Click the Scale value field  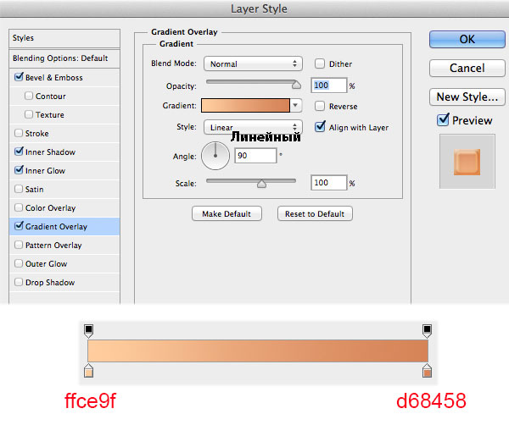click(329, 183)
